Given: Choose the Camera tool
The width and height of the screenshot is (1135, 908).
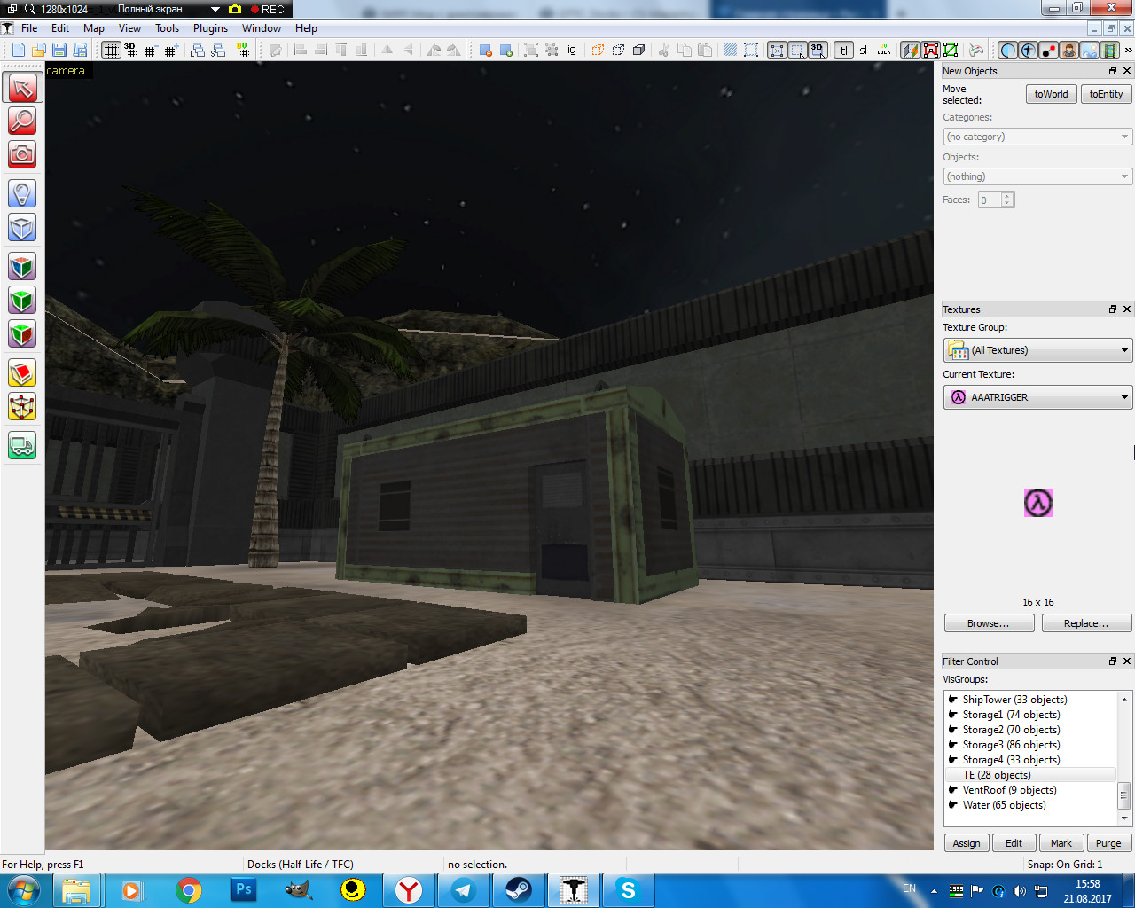Looking at the screenshot, I should pyautogui.click(x=22, y=154).
